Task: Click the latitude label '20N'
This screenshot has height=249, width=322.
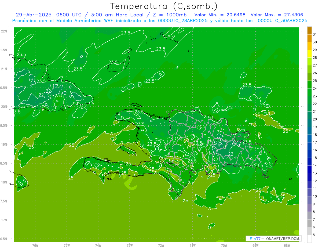Action: click(4, 107)
